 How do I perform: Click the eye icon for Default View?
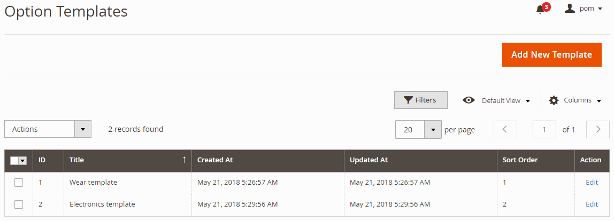coord(469,100)
